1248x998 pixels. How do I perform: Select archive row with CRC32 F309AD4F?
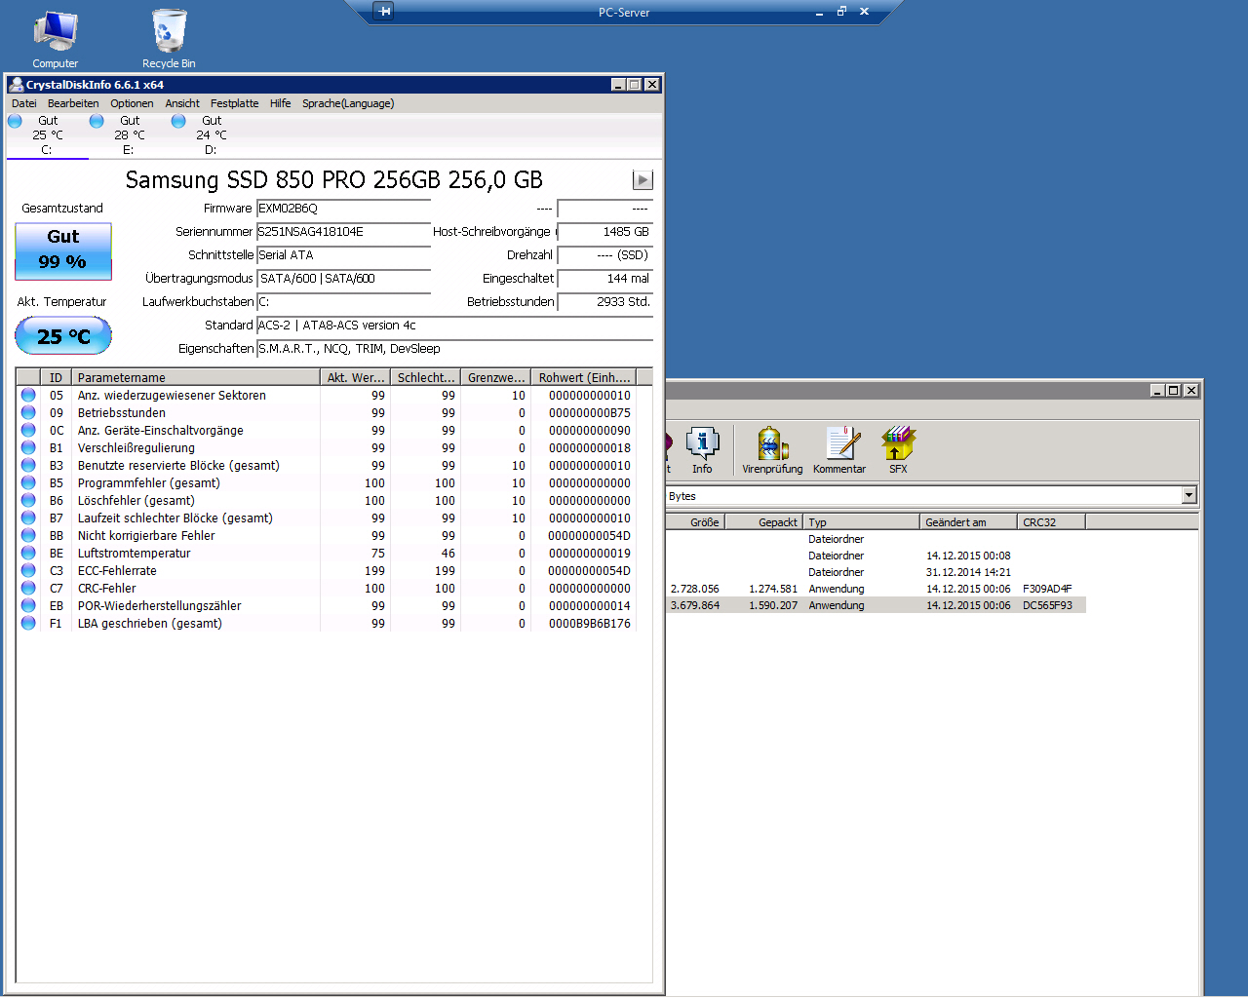click(876, 589)
